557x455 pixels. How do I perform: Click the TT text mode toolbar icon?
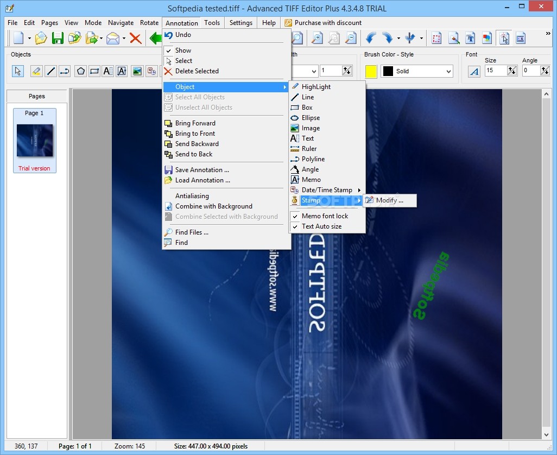click(470, 38)
